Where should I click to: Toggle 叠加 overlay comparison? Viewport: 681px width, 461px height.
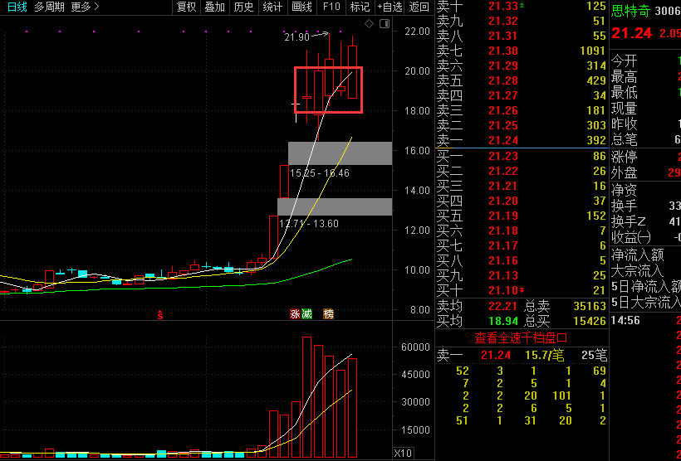[214, 7]
